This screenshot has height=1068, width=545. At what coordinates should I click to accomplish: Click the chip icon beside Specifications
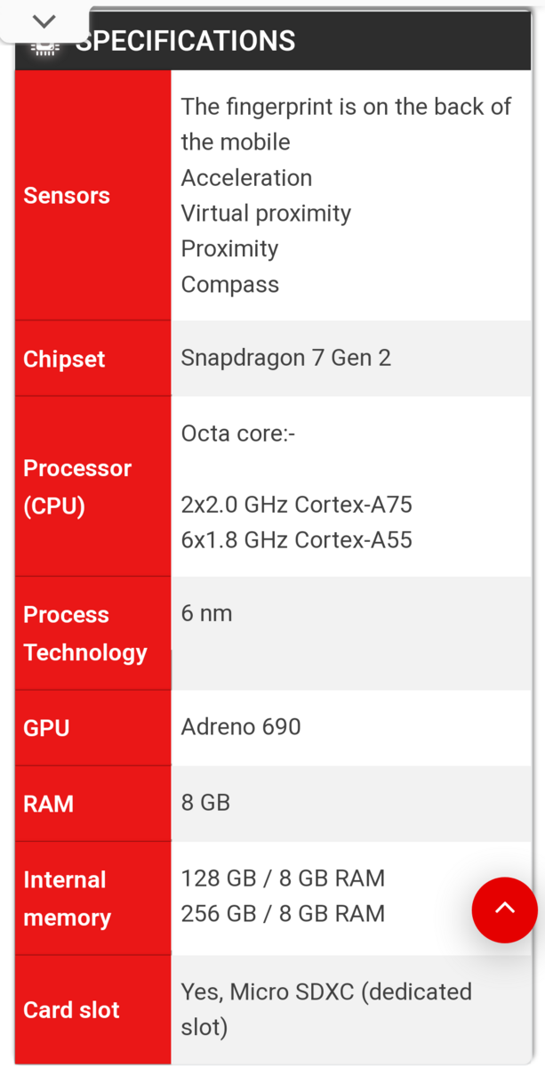44,48
